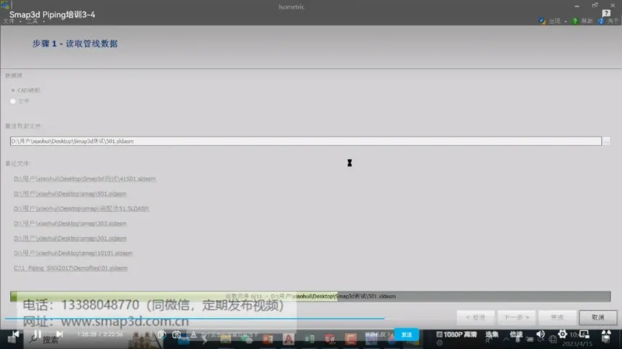Toggle the picture-in-picture icon

(585, 335)
